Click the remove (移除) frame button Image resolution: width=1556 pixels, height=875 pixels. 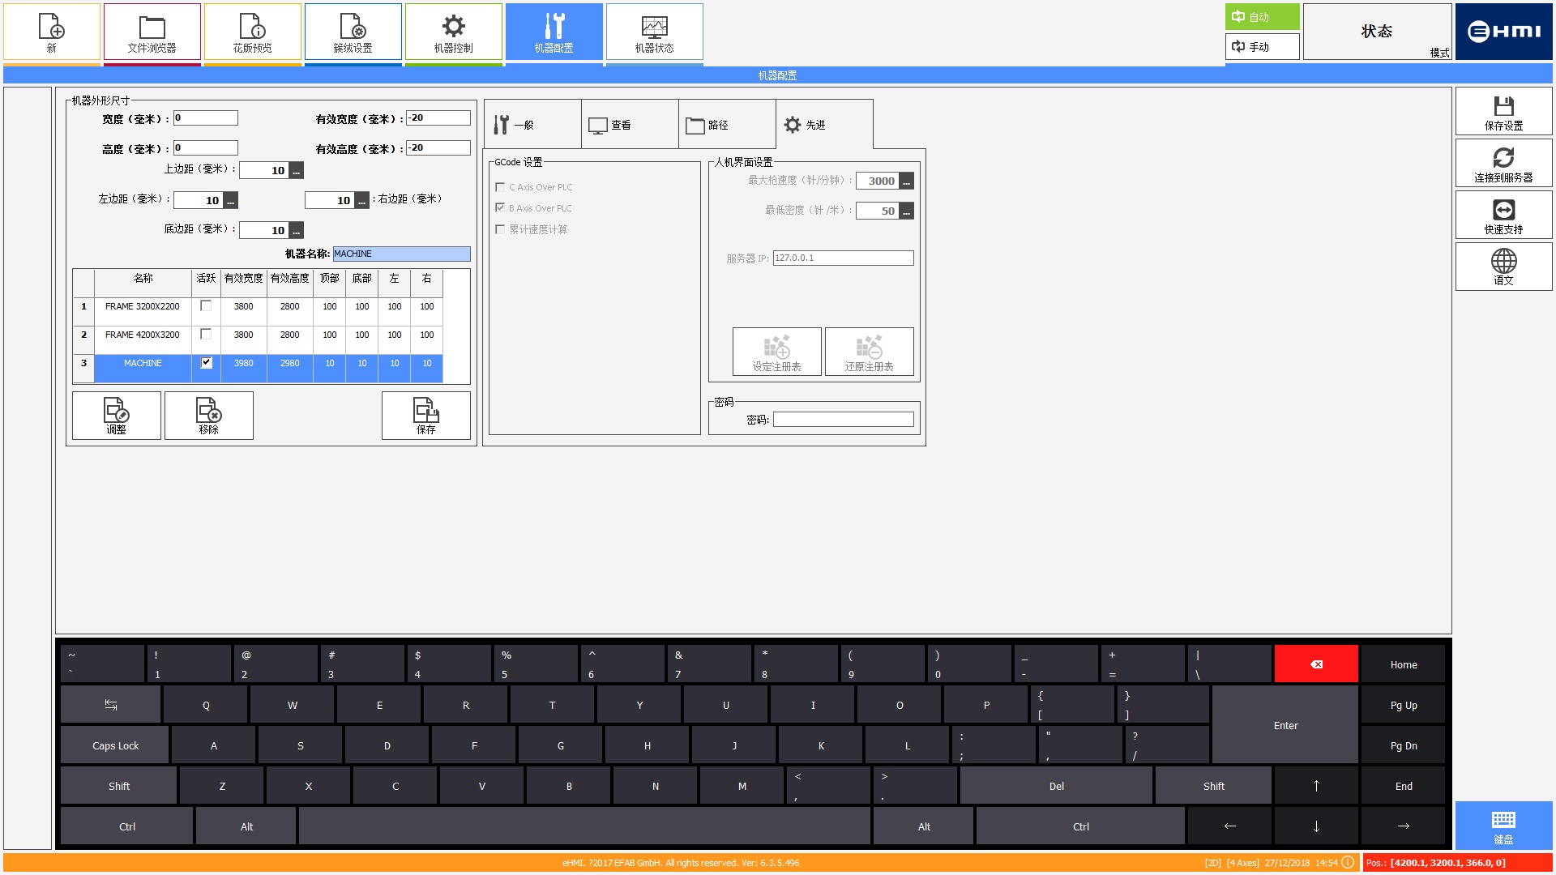(x=208, y=416)
